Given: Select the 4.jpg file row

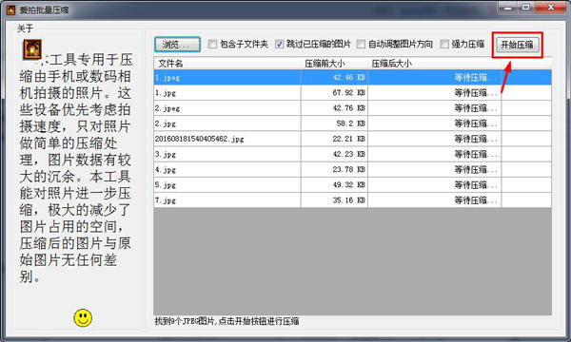Looking at the screenshot, I should click(x=352, y=169).
